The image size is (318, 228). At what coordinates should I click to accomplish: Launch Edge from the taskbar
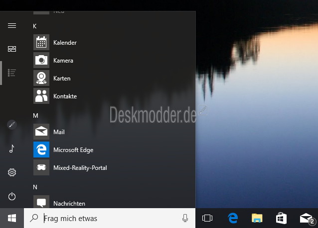[233, 218]
